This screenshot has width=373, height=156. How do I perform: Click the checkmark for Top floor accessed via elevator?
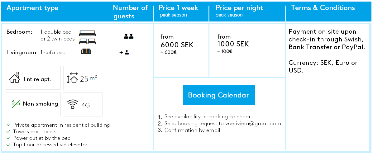(x=9, y=144)
